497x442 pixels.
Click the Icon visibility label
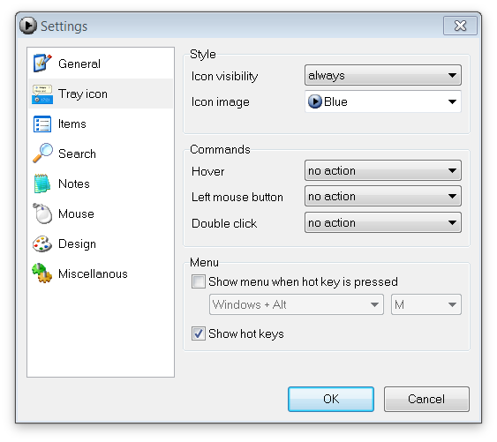pos(224,77)
